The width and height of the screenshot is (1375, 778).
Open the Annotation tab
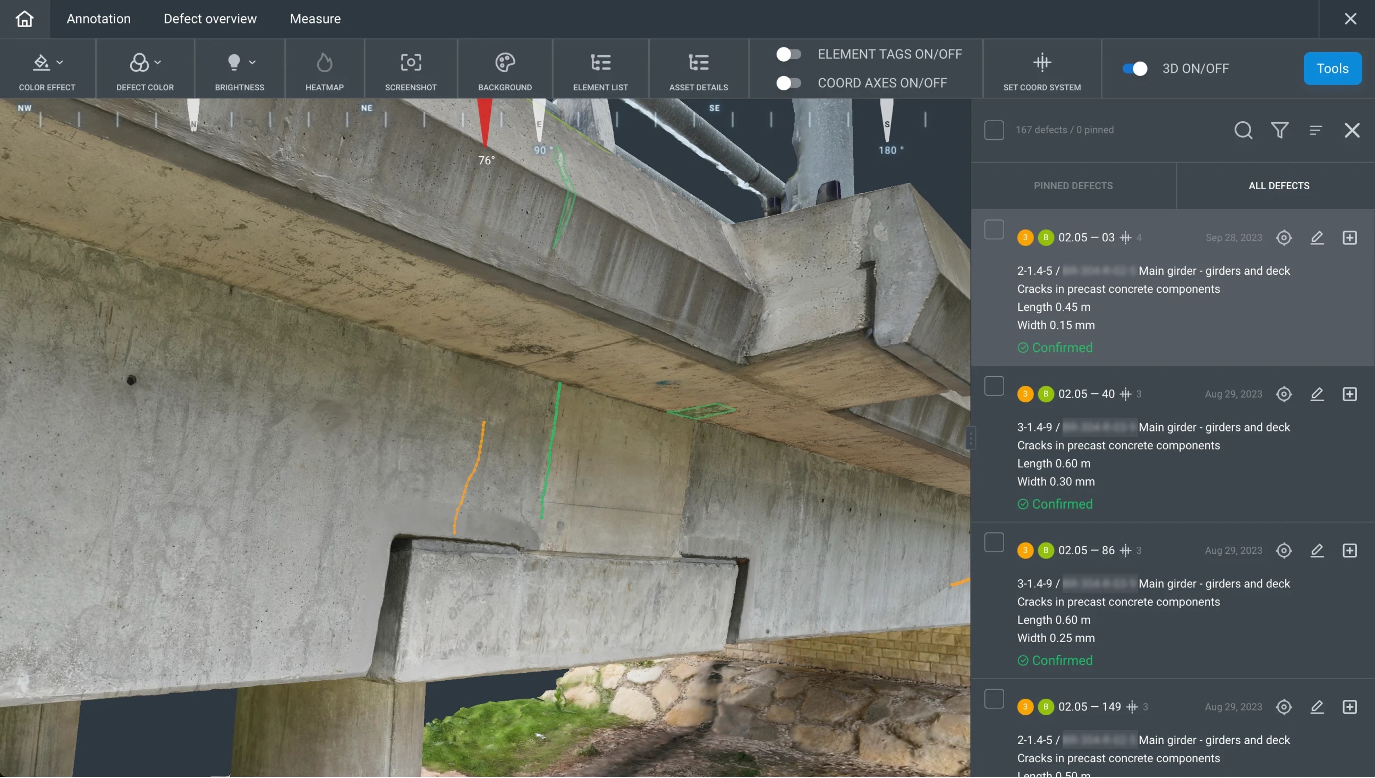point(98,19)
